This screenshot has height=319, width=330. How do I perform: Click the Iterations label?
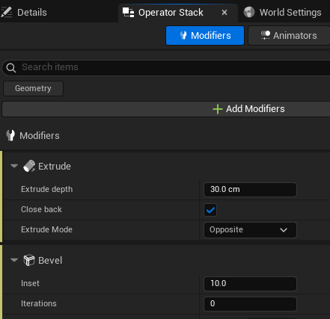coord(39,303)
